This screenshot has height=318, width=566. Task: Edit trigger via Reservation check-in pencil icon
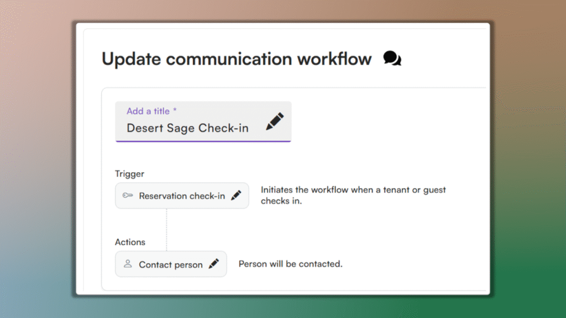click(x=236, y=195)
